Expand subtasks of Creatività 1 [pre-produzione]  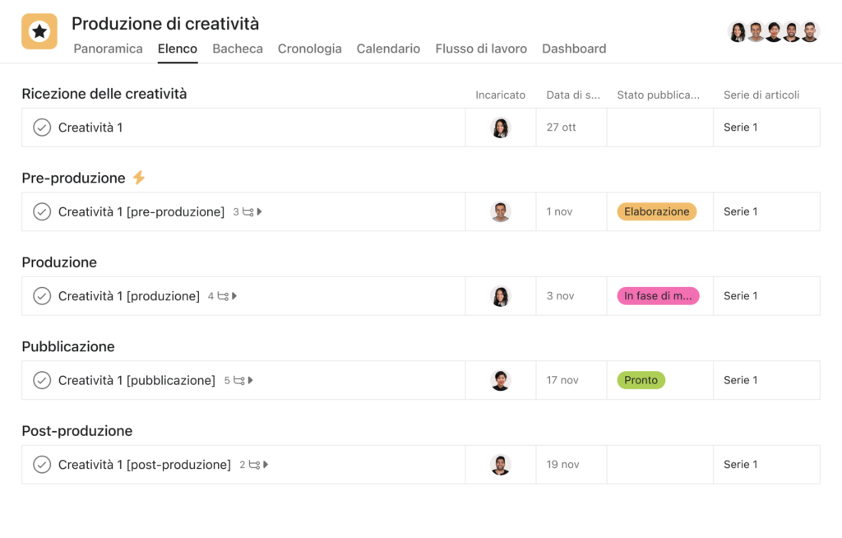tap(260, 212)
